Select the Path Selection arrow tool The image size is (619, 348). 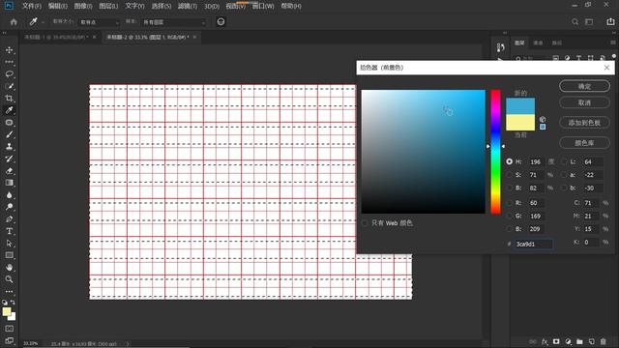(9, 243)
